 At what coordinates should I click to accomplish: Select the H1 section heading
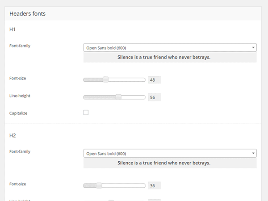[13, 29]
